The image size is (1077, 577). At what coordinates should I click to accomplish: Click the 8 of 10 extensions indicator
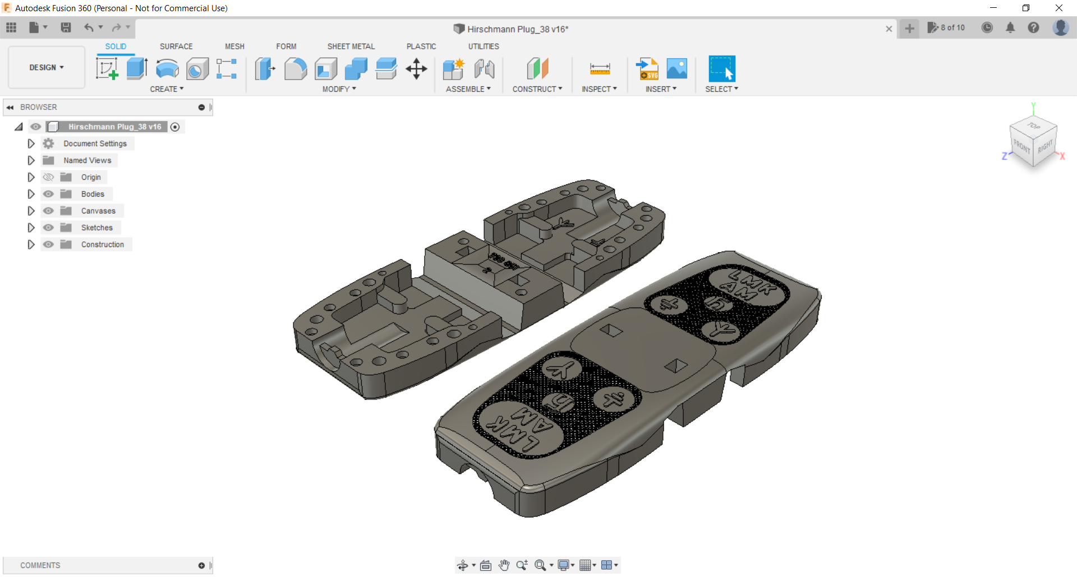[x=946, y=27]
